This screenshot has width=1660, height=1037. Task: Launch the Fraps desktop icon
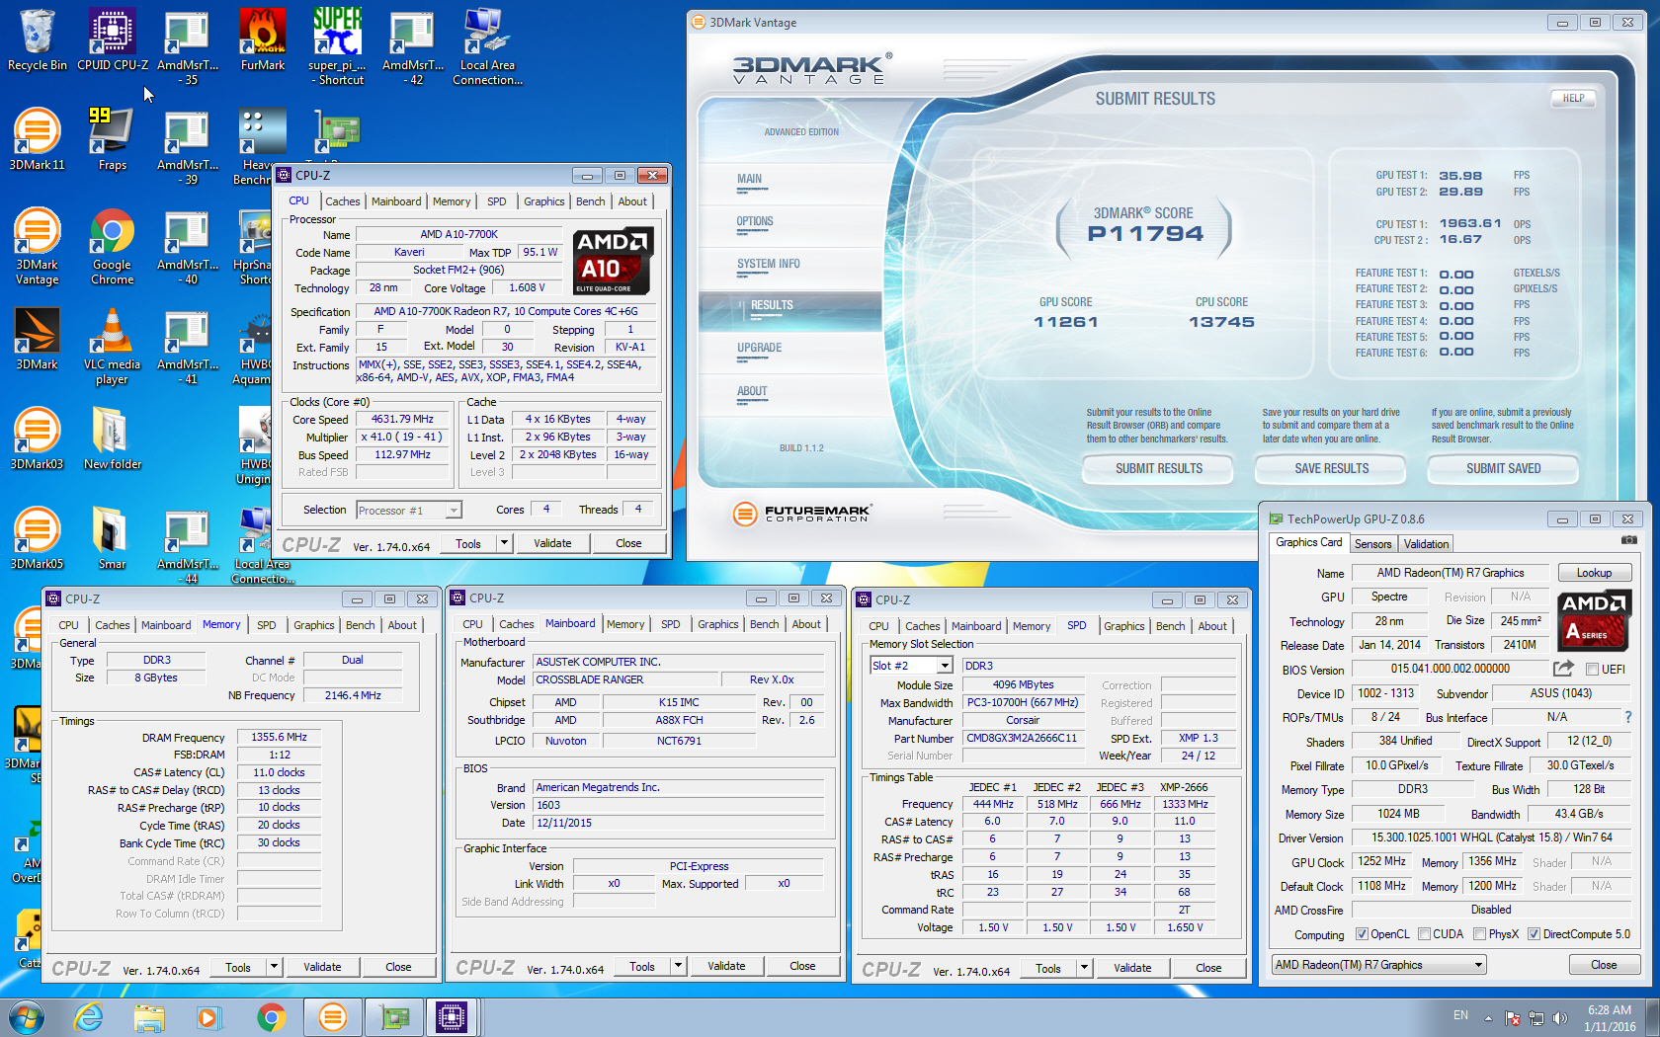(x=113, y=139)
